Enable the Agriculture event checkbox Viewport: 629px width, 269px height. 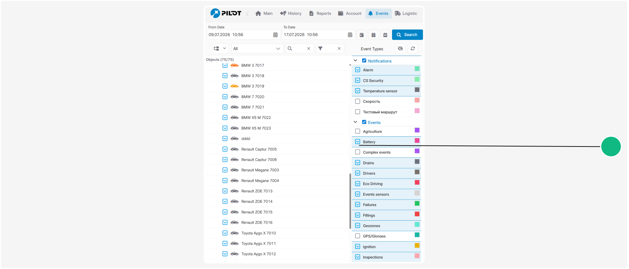[357, 131]
